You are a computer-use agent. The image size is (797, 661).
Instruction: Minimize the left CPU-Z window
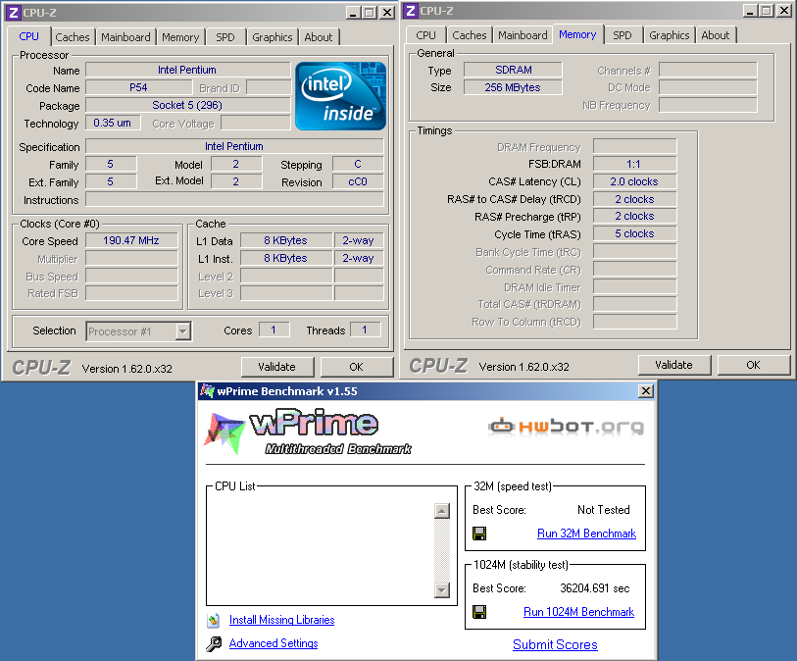click(353, 12)
